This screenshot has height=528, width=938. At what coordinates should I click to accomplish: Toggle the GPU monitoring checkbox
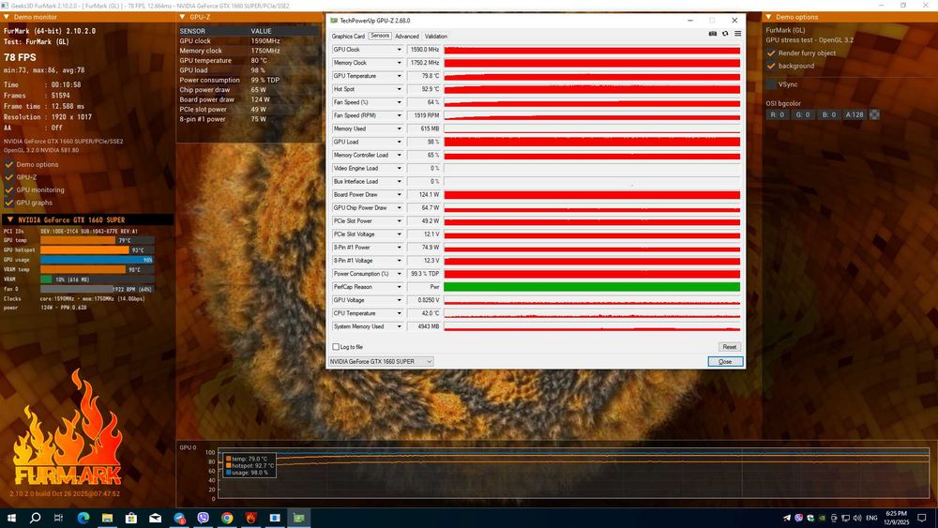pyautogui.click(x=9, y=189)
